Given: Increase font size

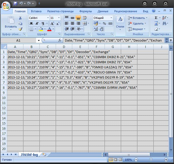Looking at the screenshot, I should [x=52, y=23].
